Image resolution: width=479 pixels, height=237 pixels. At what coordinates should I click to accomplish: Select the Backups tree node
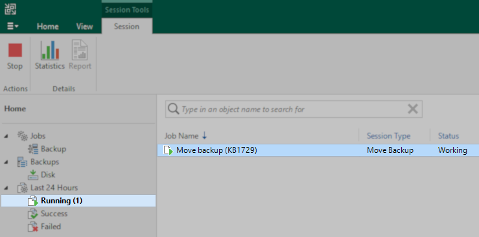click(x=45, y=162)
